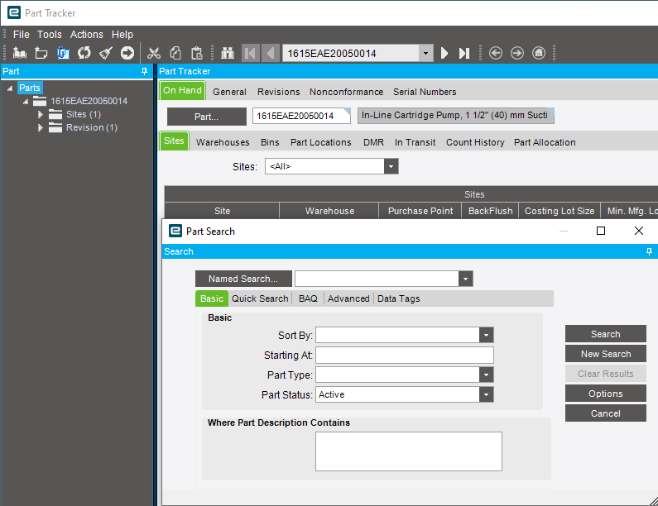Switch to the General tab
This screenshot has height=506, width=658.
(x=229, y=92)
